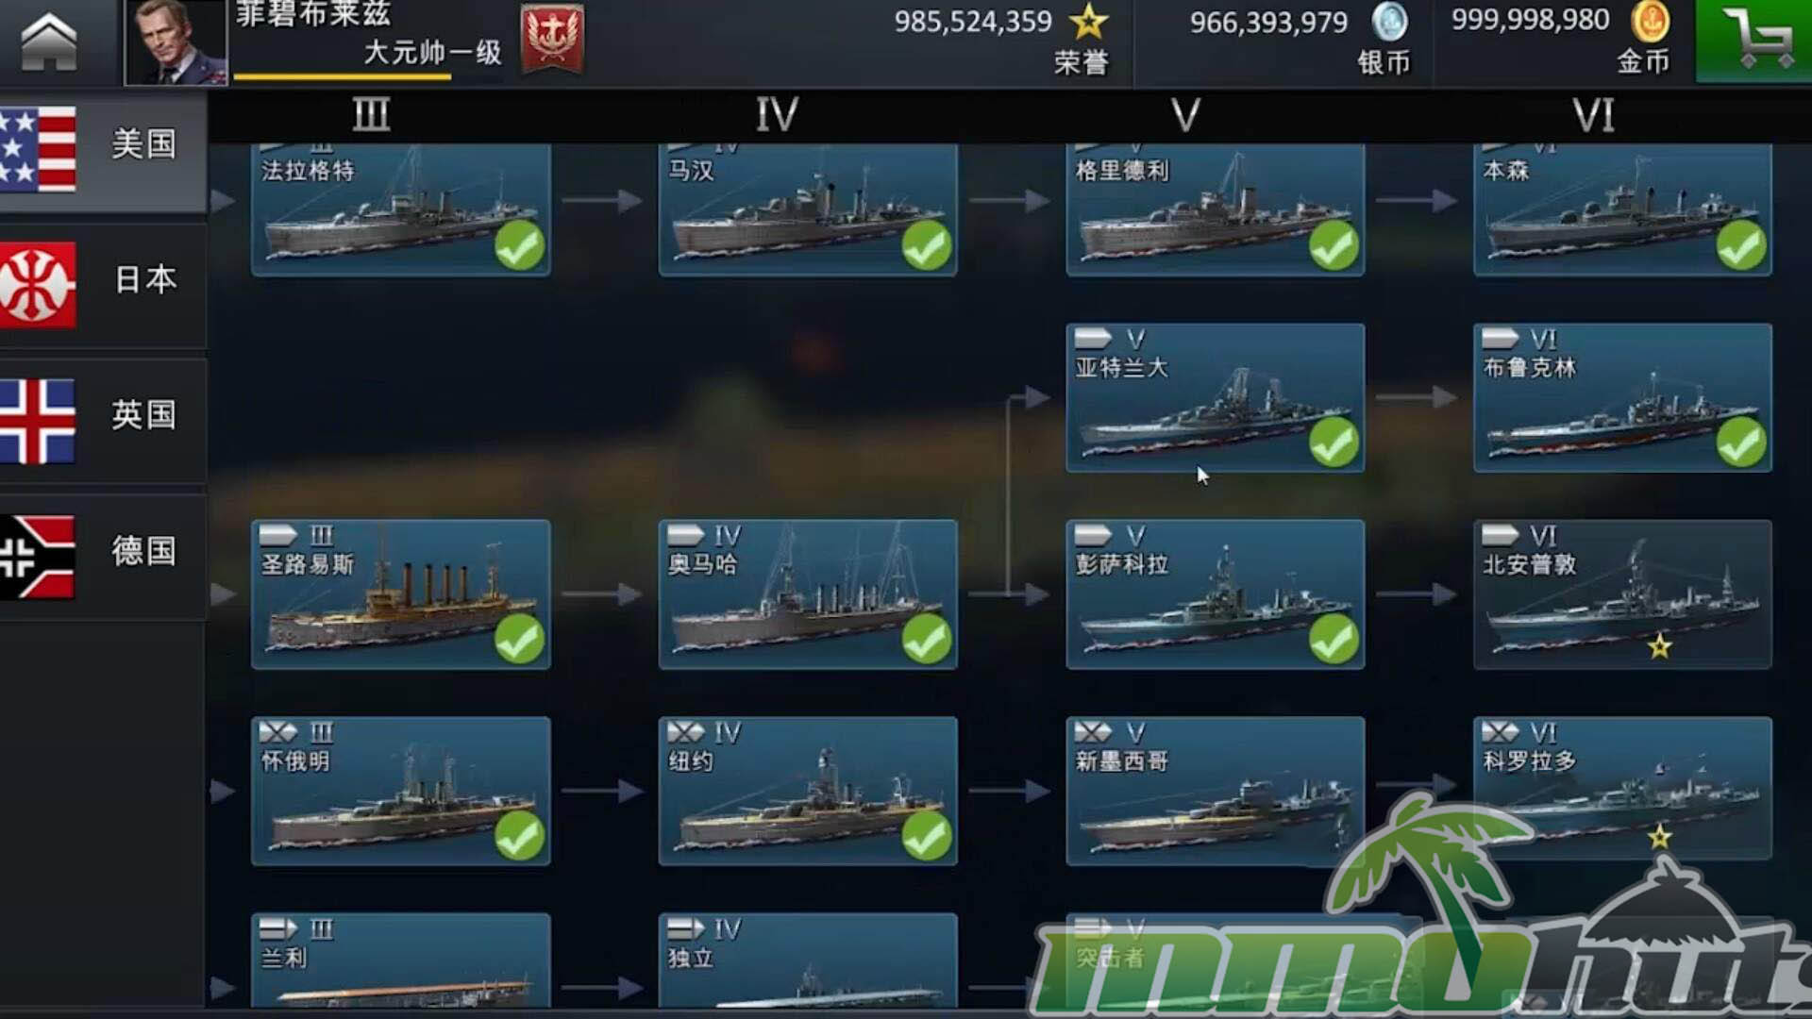Click the gold coin 金币 icon
The height and width of the screenshot is (1019, 1812).
1650,22
